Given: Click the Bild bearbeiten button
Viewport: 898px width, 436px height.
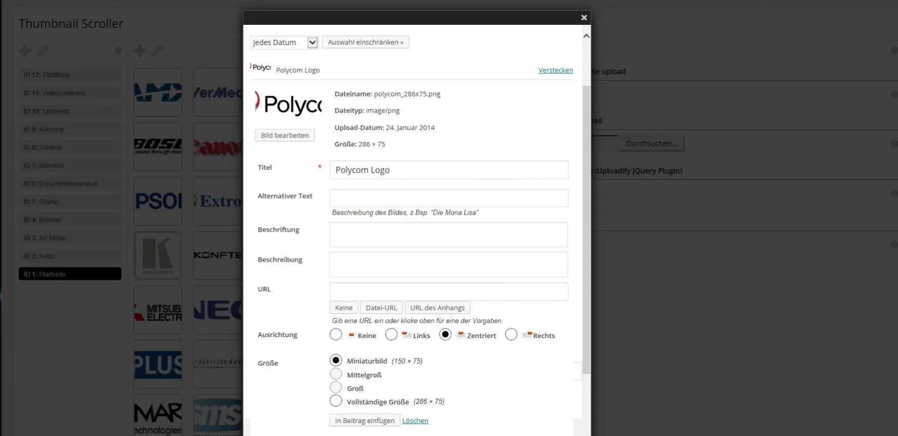Looking at the screenshot, I should (285, 135).
